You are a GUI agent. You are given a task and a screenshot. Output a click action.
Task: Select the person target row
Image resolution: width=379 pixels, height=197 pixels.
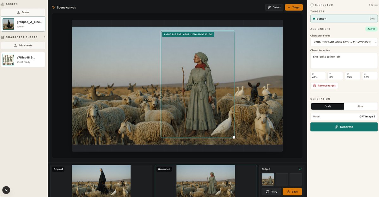[x=344, y=19]
